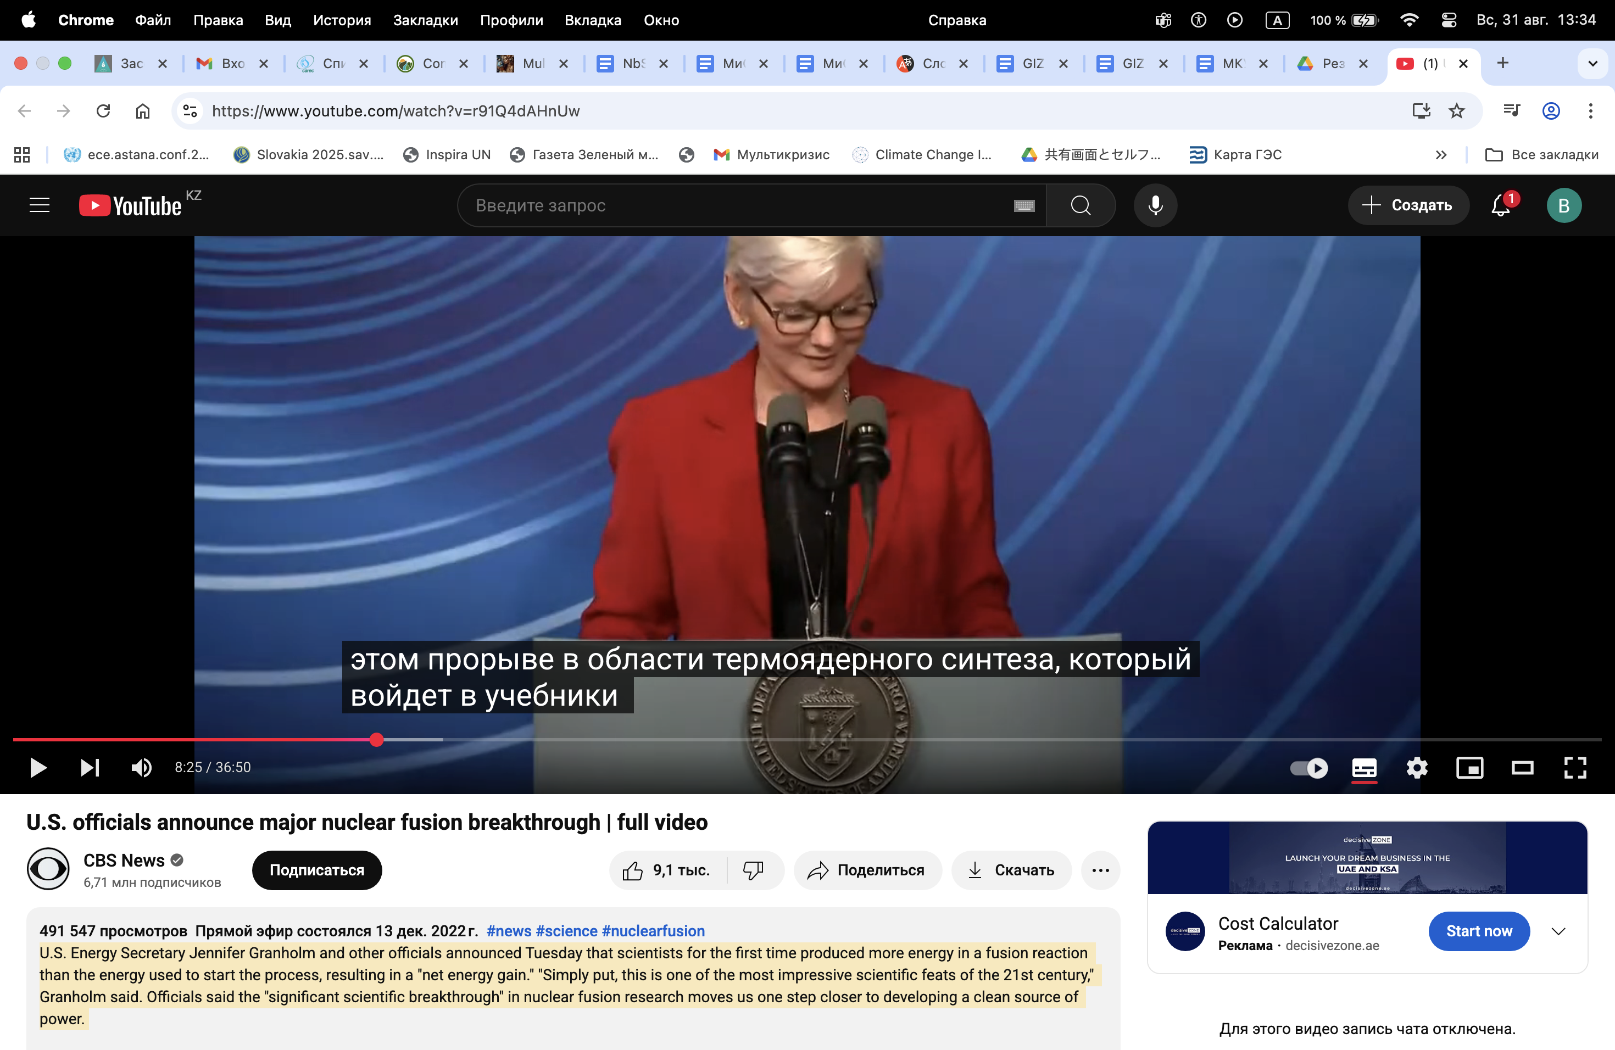Bookmark this page with star icon
The height and width of the screenshot is (1050, 1615).
[1457, 110]
